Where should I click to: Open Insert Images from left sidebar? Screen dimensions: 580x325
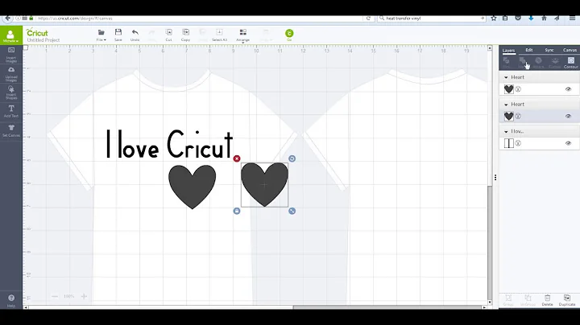pyautogui.click(x=11, y=54)
